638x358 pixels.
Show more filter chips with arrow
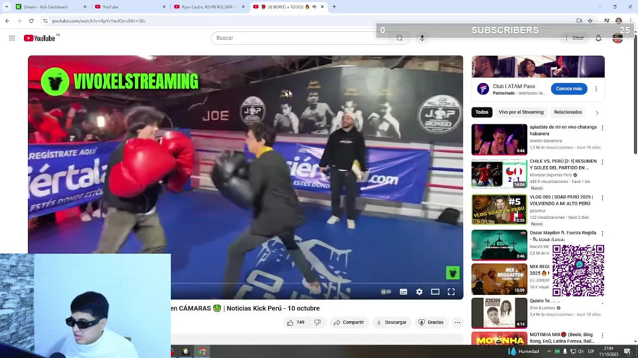point(597,112)
